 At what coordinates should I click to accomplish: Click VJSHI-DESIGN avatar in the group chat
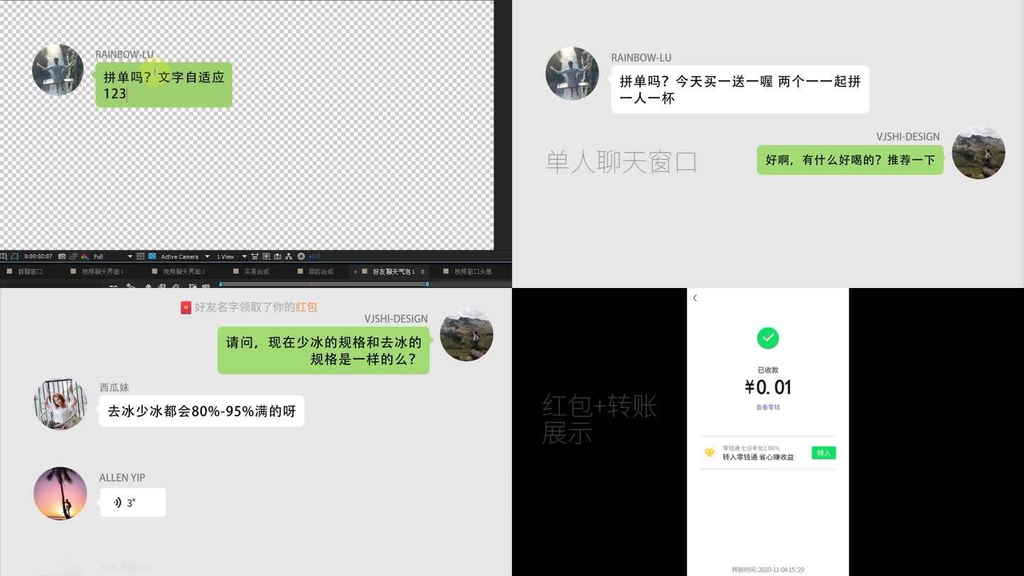(x=466, y=334)
